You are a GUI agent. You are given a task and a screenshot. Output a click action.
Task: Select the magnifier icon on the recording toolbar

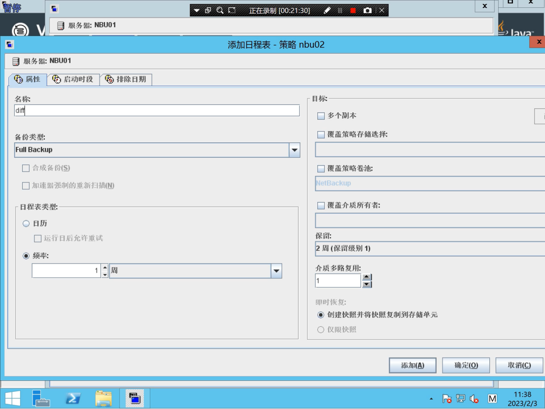tap(219, 9)
